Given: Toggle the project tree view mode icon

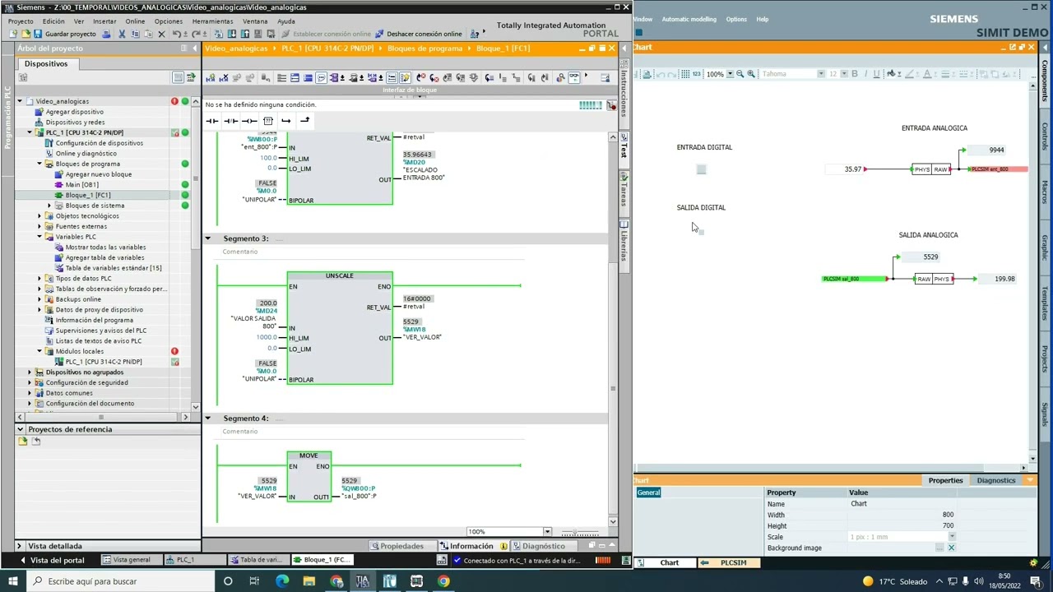Looking at the screenshot, I should (x=178, y=77).
